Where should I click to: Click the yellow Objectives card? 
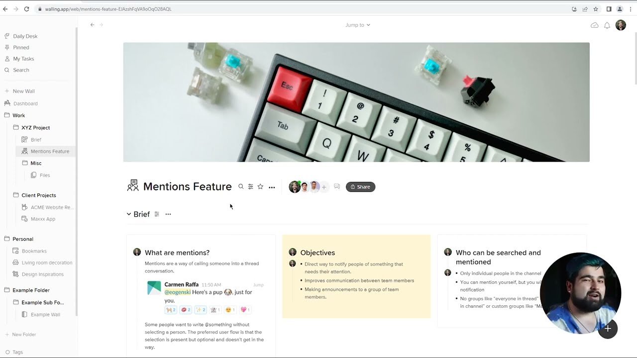click(x=356, y=276)
